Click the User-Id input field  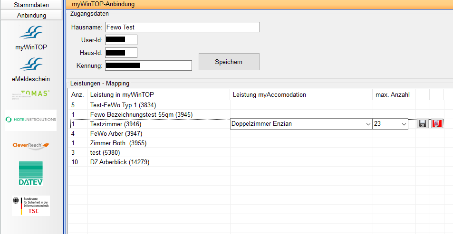pyautogui.click(x=121, y=40)
